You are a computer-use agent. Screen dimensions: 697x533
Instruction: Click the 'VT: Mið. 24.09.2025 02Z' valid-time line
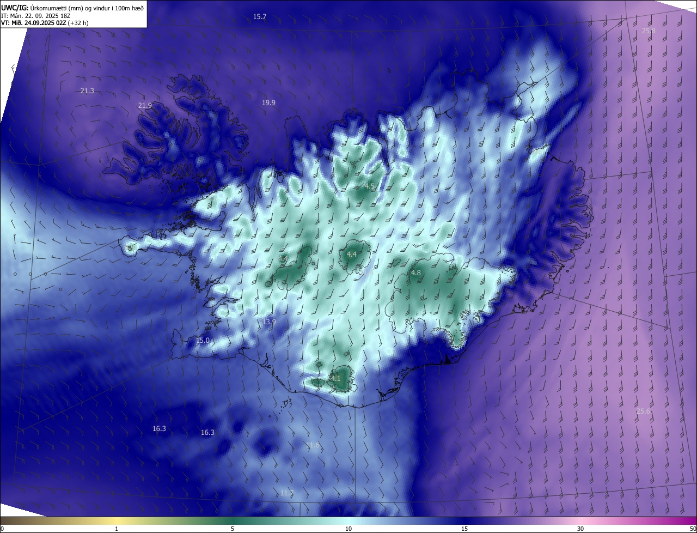45,23
